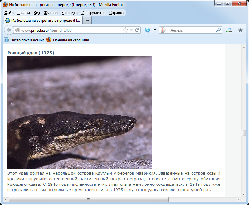Expand the URL history dropdown arrow
Viewport: 249px width, 205px height.
pos(131,30)
